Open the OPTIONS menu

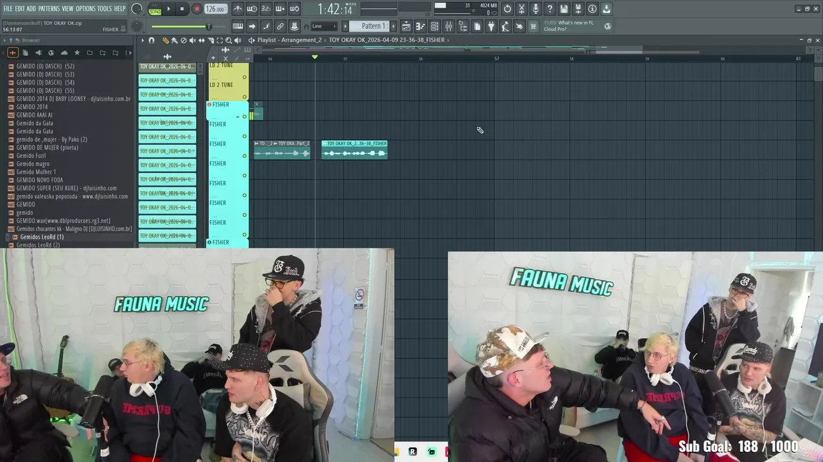point(86,9)
